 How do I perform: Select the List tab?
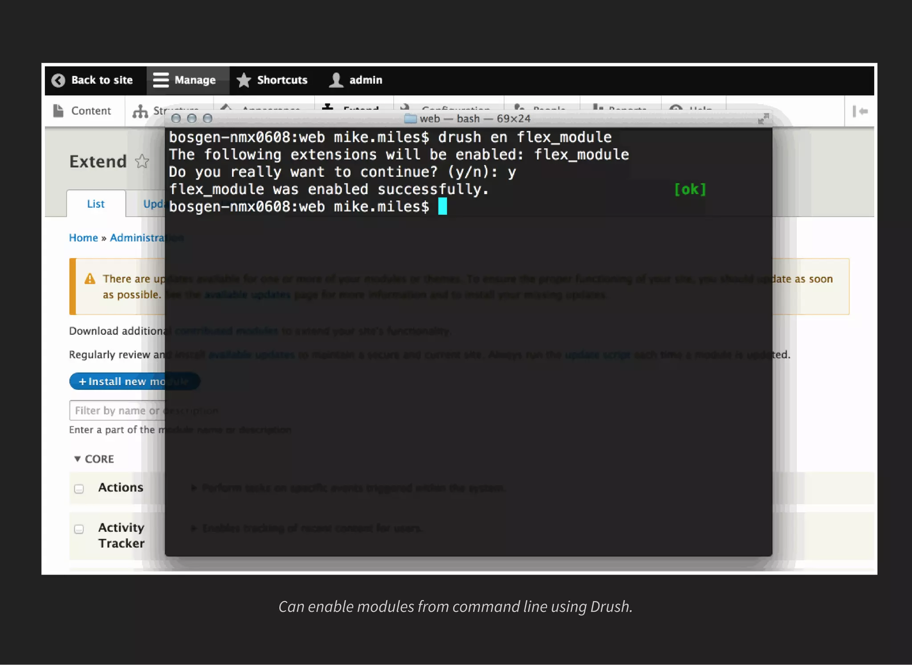point(96,204)
